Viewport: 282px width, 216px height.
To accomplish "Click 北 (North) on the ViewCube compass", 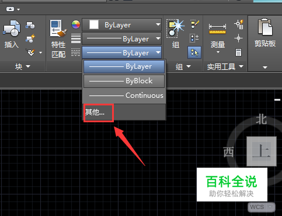I will click(x=261, y=119).
